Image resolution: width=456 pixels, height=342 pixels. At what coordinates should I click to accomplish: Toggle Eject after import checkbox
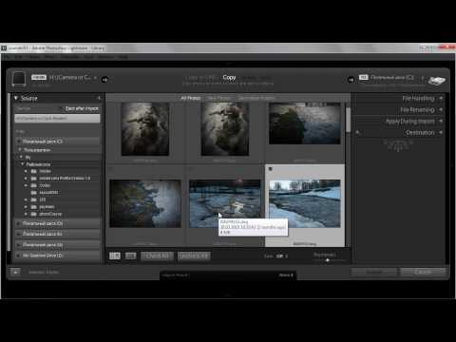coord(63,108)
